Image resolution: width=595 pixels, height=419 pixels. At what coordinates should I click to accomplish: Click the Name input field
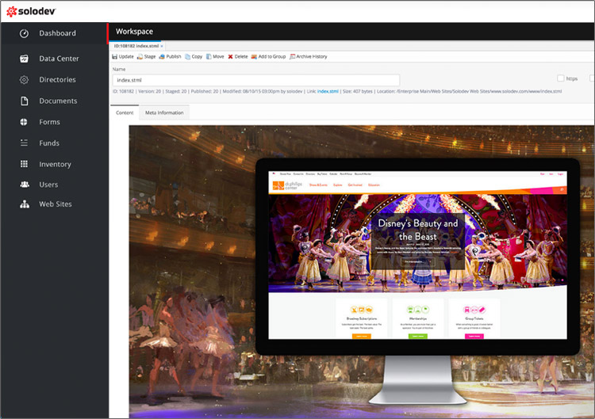click(x=255, y=80)
